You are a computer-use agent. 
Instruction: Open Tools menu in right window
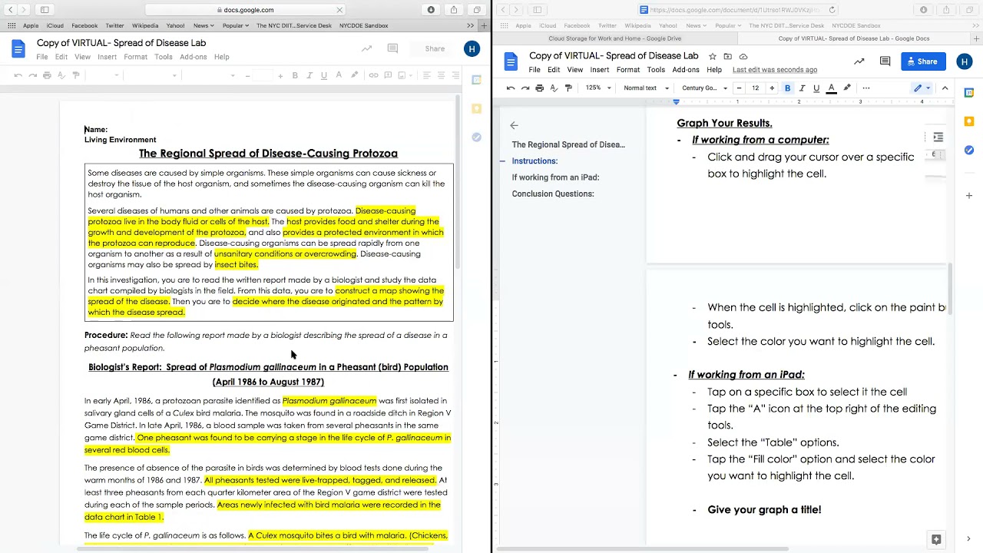point(656,70)
